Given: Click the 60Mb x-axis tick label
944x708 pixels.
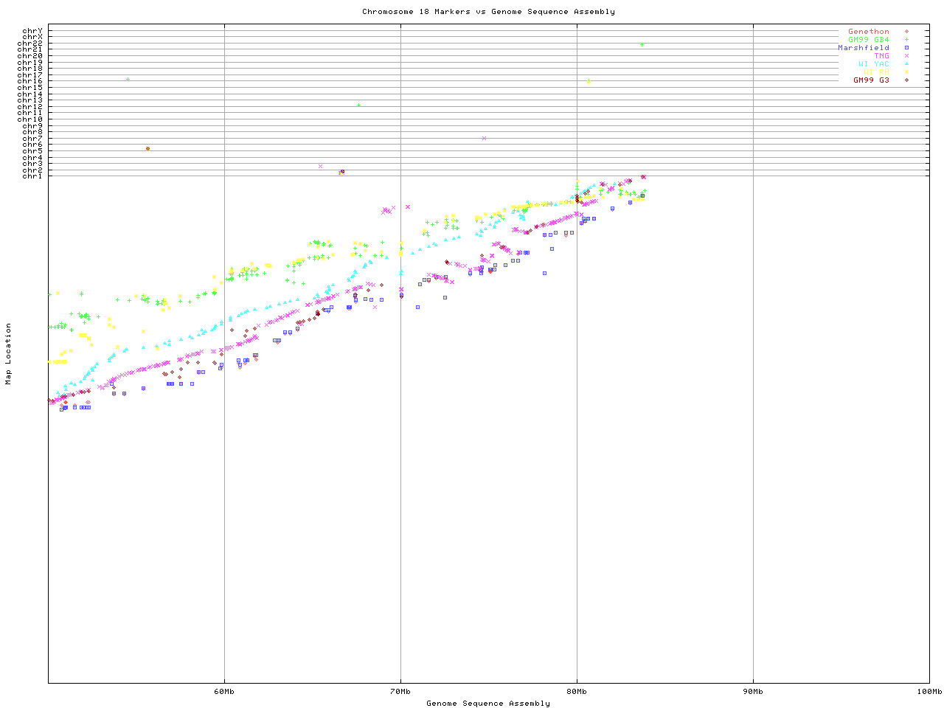Looking at the screenshot, I should (224, 692).
